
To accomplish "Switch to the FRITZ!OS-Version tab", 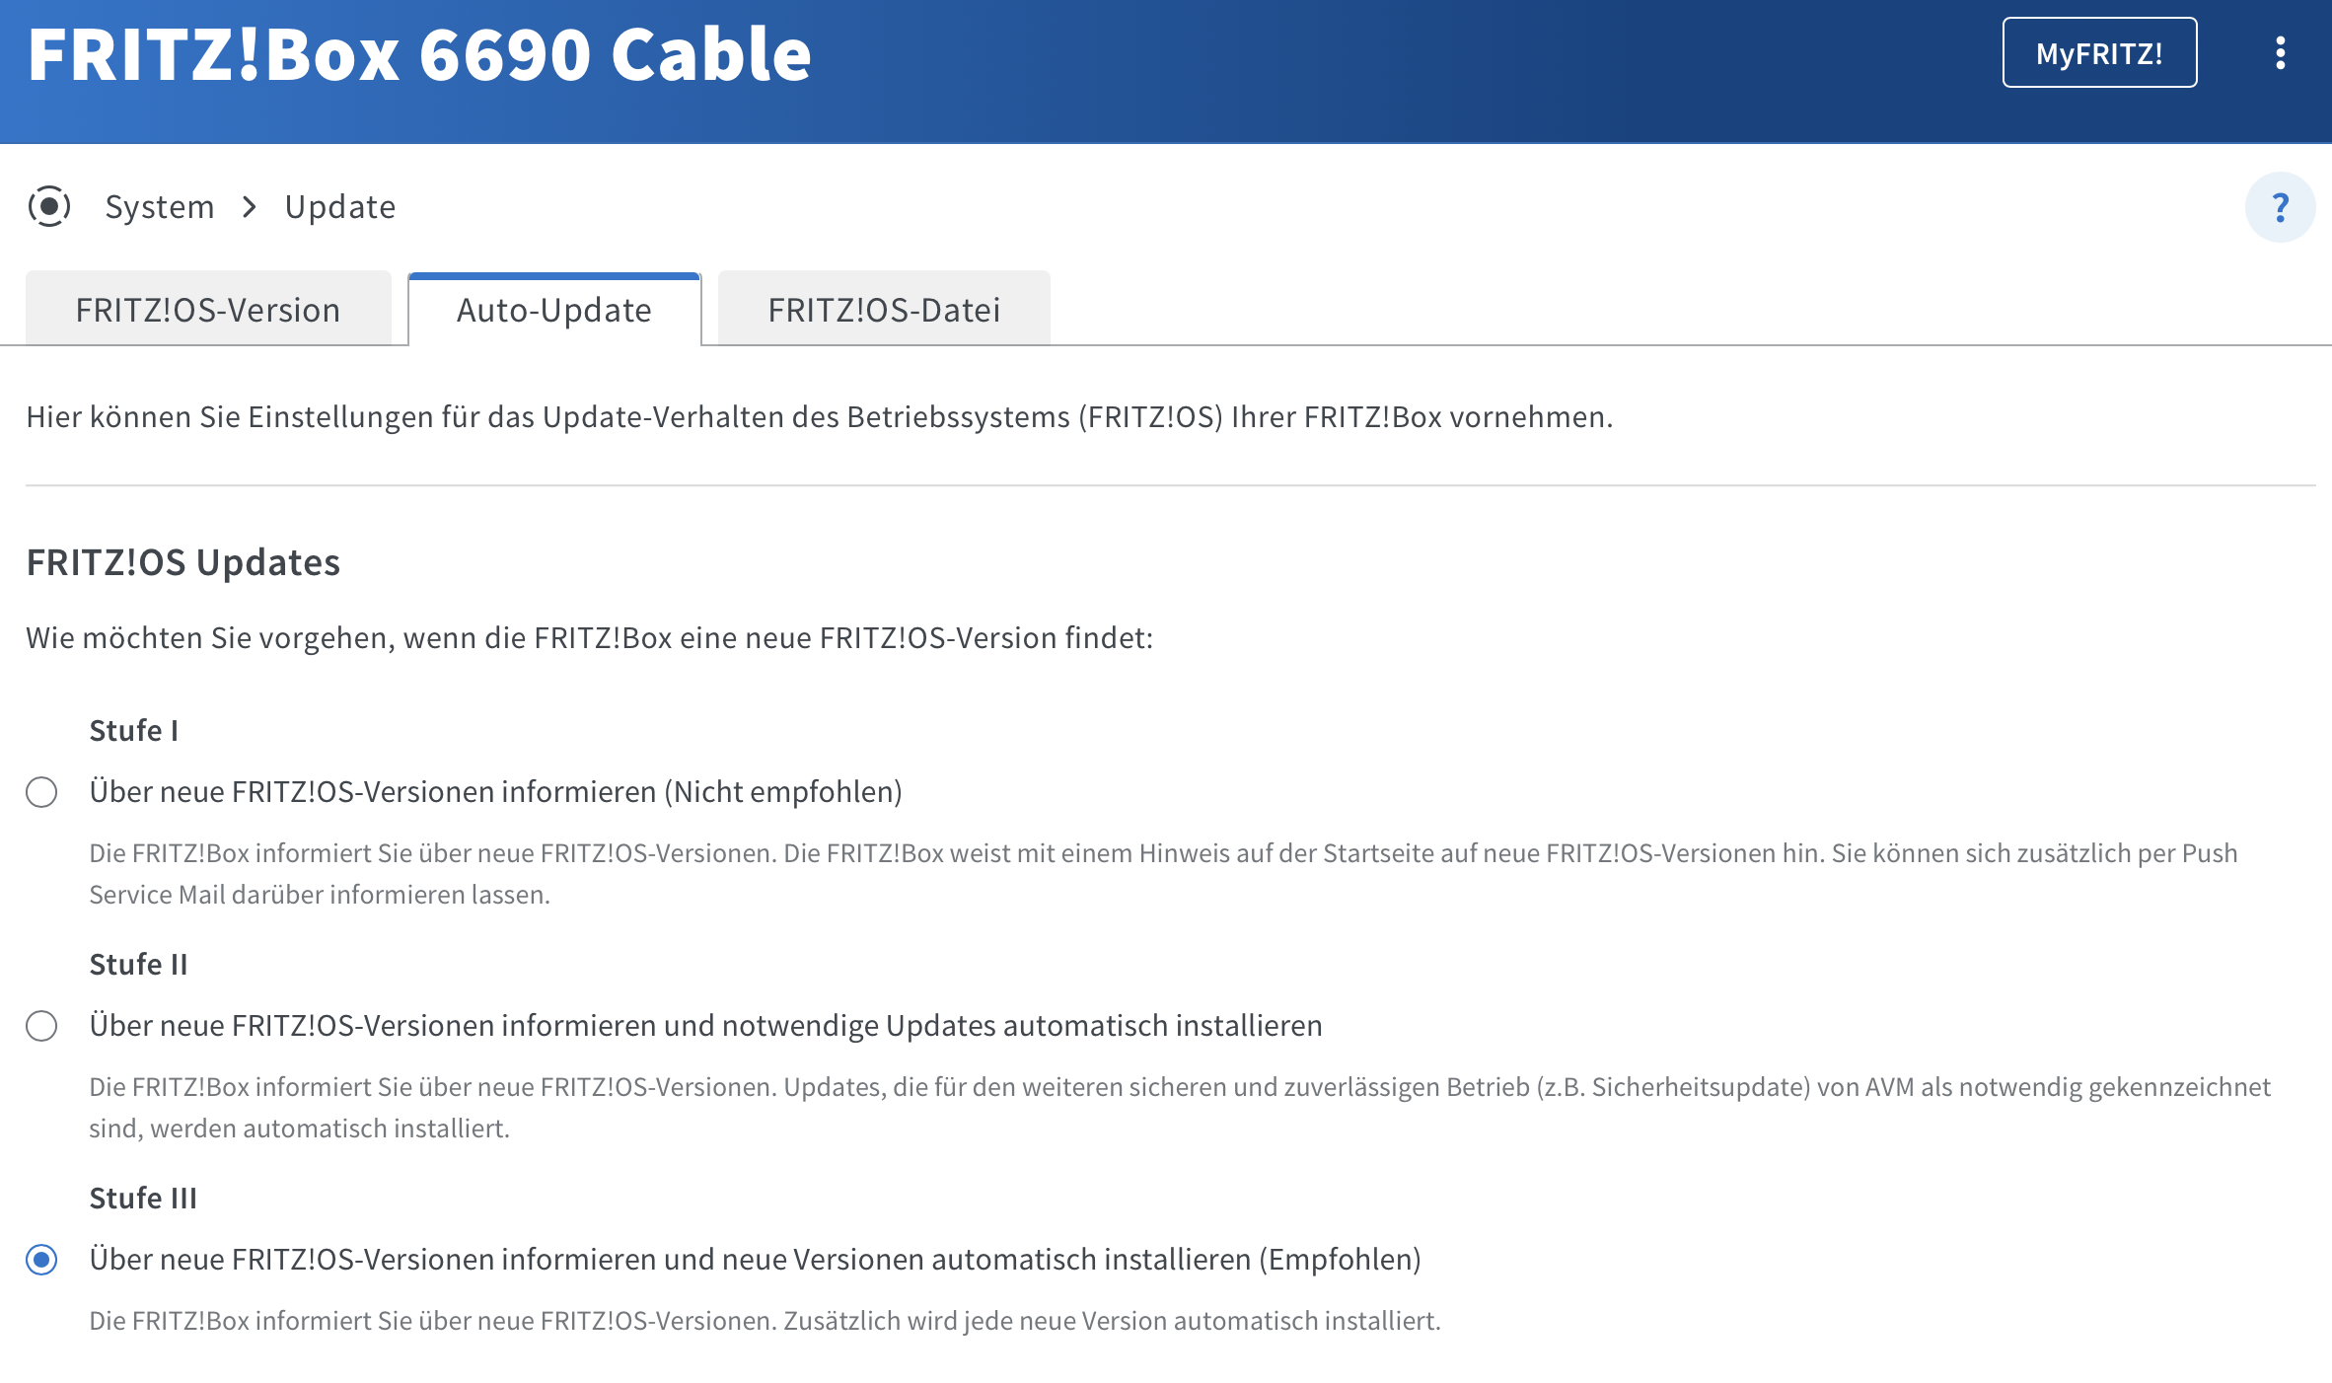I will (x=208, y=309).
